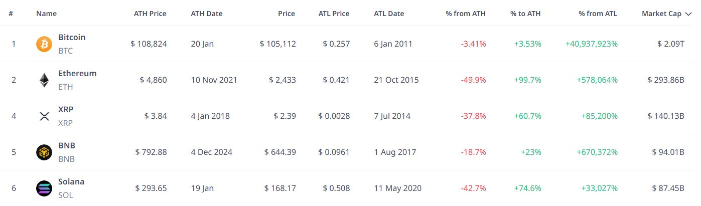Viewport: 701px width, 206px height.
Task: Open the Bitcoin coin page link
Action: click(72, 38)
